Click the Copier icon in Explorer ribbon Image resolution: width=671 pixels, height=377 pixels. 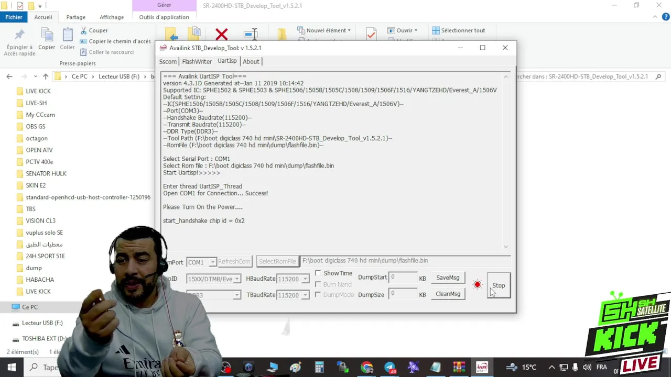pyautogui.click(x=47, y=39)
